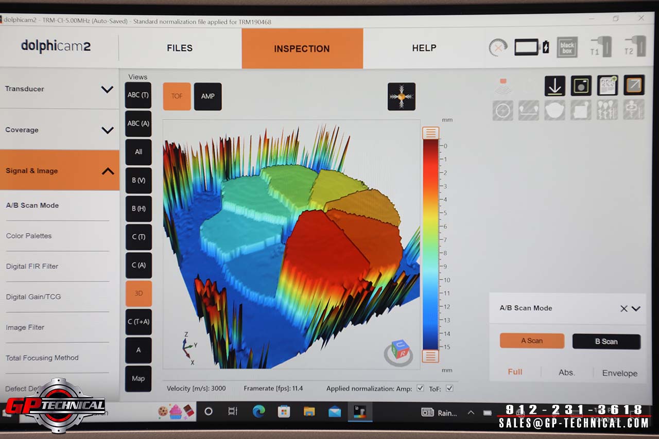
Task: Click the center view arrows icon
Action: (401, 97)
